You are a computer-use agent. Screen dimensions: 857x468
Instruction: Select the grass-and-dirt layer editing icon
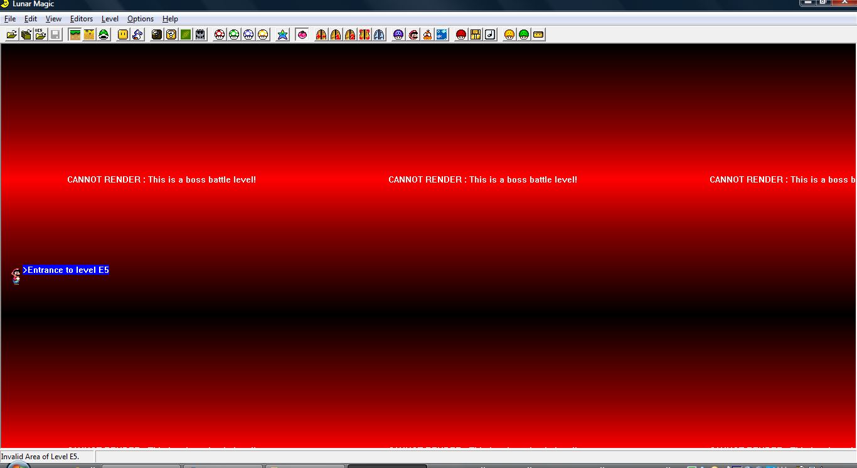(x=75, y=35)
